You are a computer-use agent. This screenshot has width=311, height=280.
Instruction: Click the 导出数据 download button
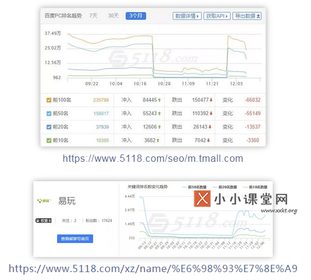click(247, 16)
